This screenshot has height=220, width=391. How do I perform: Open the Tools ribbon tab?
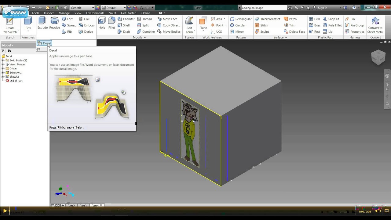[x=35, y=13]
